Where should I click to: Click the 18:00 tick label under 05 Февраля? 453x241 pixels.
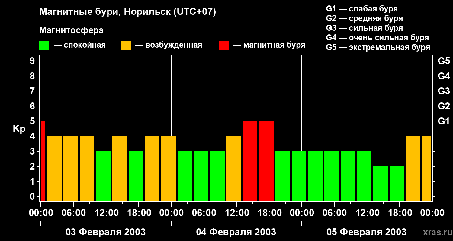tap(400, 213)
